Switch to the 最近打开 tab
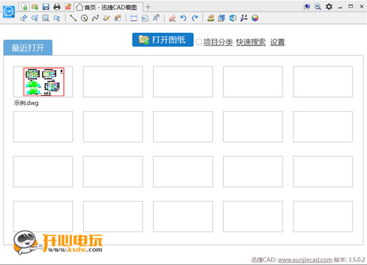367x265 pixels. tap(28, 48)
